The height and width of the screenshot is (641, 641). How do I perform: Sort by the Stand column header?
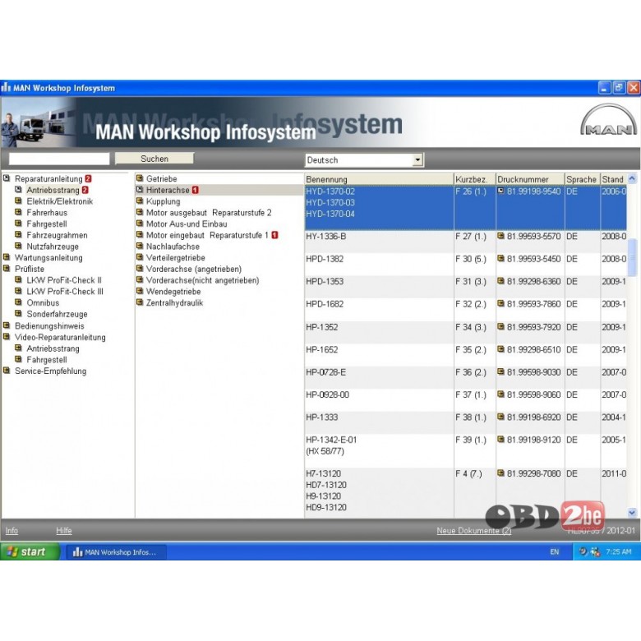(613, 179)
